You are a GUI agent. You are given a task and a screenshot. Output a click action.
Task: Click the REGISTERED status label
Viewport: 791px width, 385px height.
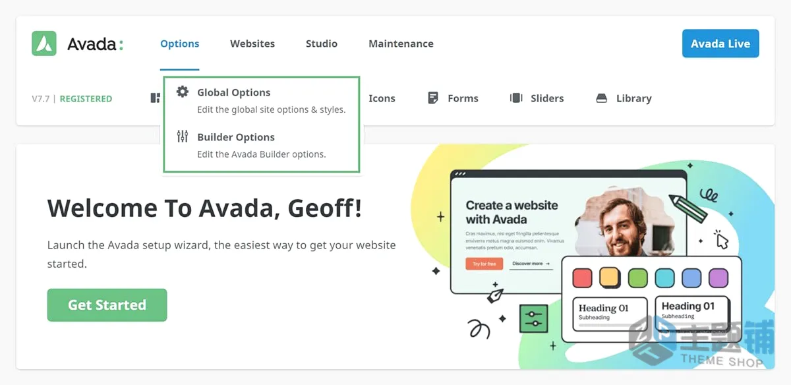(86, 99)
